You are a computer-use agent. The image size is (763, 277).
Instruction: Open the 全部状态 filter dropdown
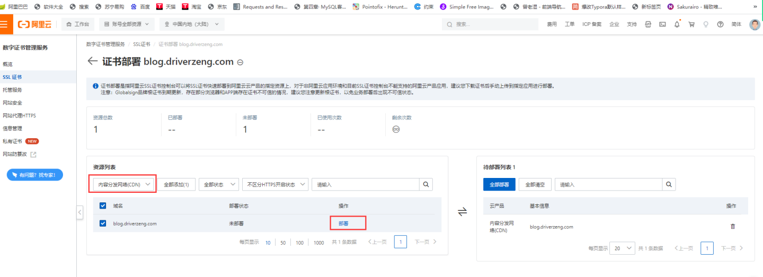point(218,184)
